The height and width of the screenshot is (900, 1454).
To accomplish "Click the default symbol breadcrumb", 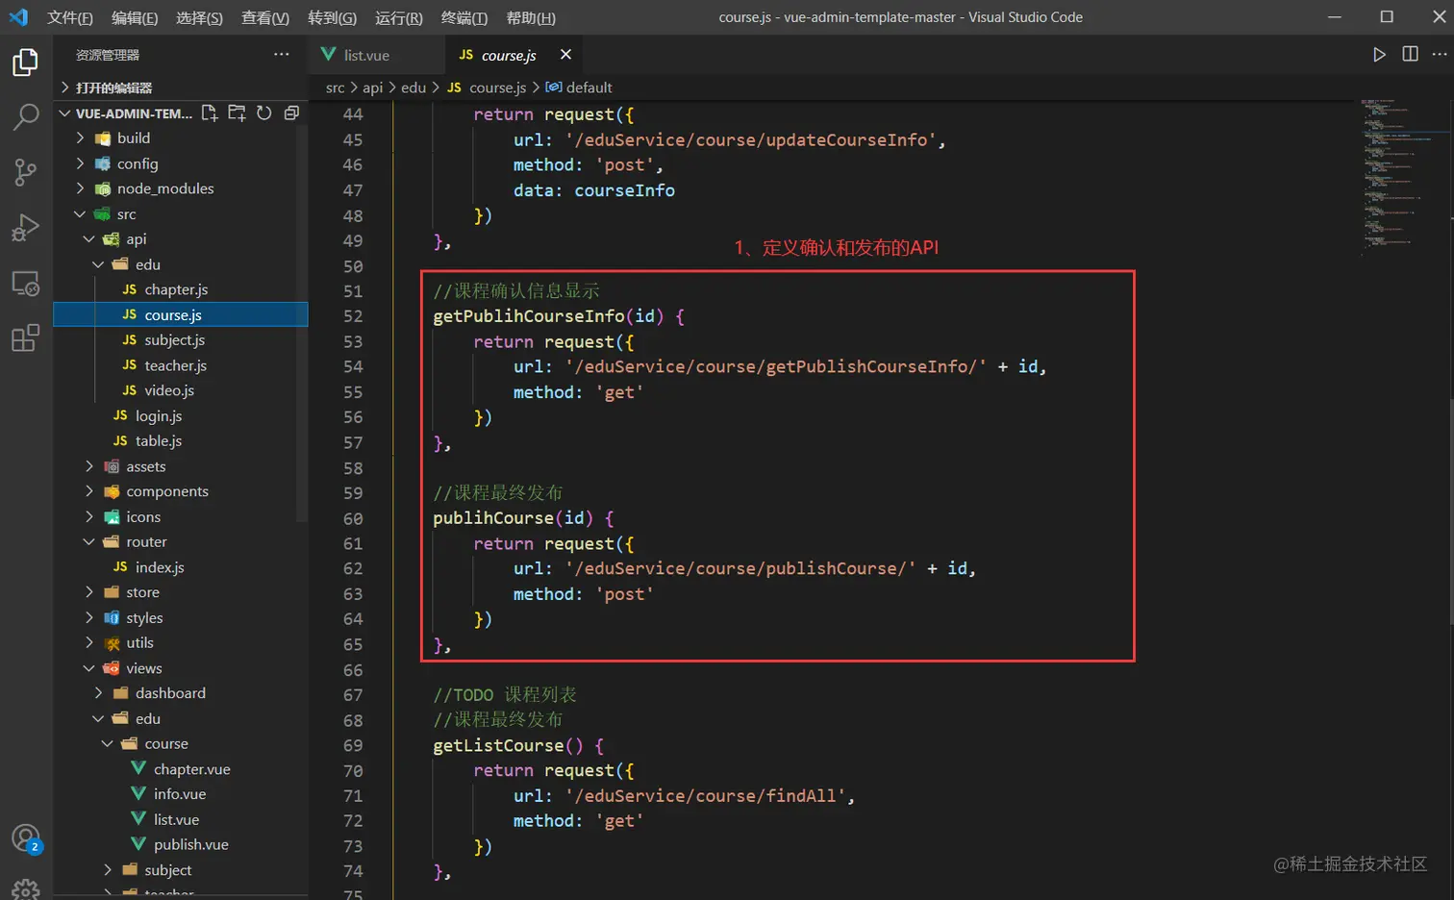I will point(579,87).
